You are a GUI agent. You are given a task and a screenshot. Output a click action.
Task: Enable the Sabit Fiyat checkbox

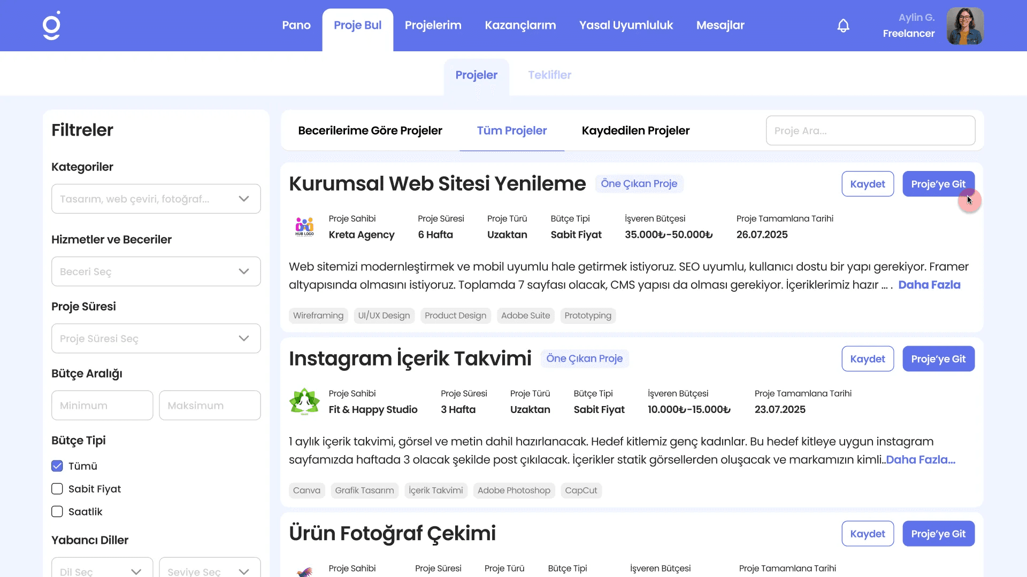(57, 489)
